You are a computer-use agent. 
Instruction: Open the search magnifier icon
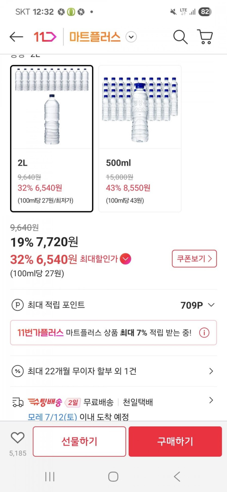click(x=180, y=37)
